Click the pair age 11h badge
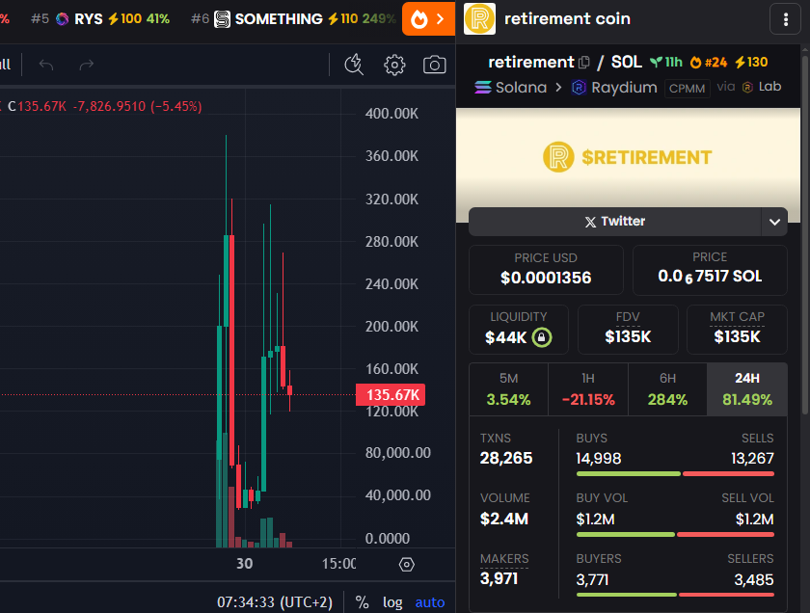The width and height of the screenshot is (810, 613). pos(666,63)
